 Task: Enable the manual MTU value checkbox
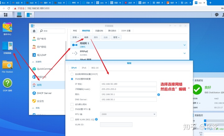(x=72, y=109)
